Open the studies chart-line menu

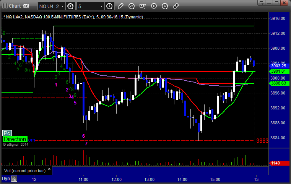132,6
